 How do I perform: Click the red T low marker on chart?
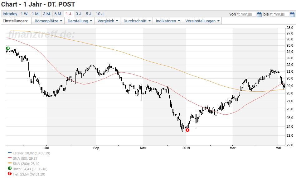187,130
